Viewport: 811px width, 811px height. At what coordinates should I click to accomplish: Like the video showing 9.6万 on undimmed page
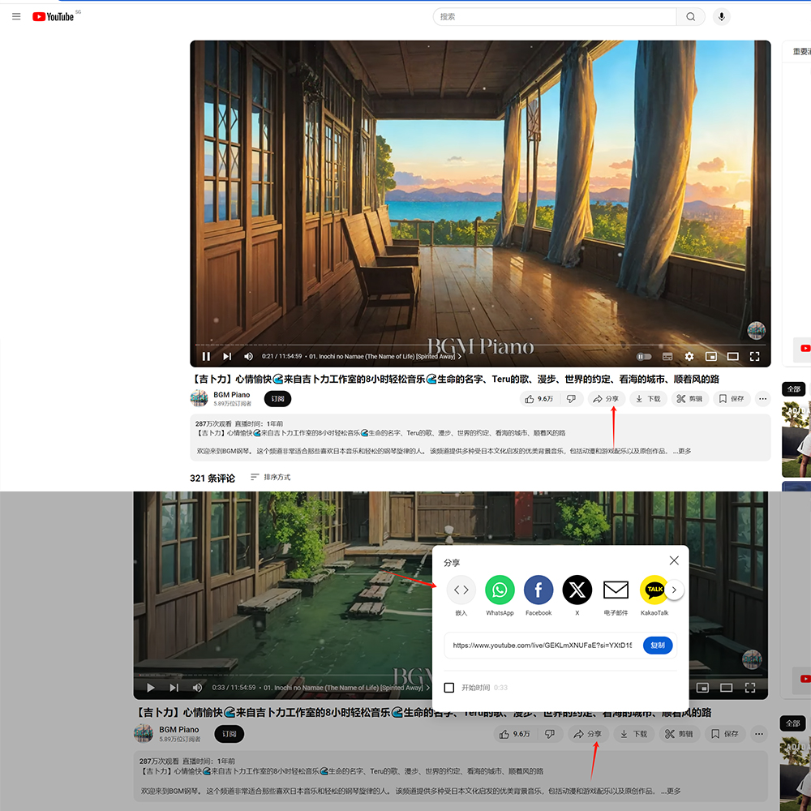[539, 399]
